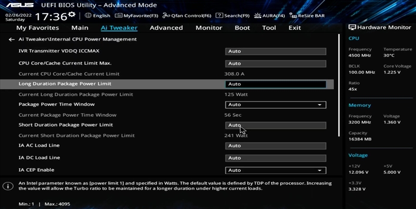
Task: Click the 241 Watt value
Action: [236, 135]
